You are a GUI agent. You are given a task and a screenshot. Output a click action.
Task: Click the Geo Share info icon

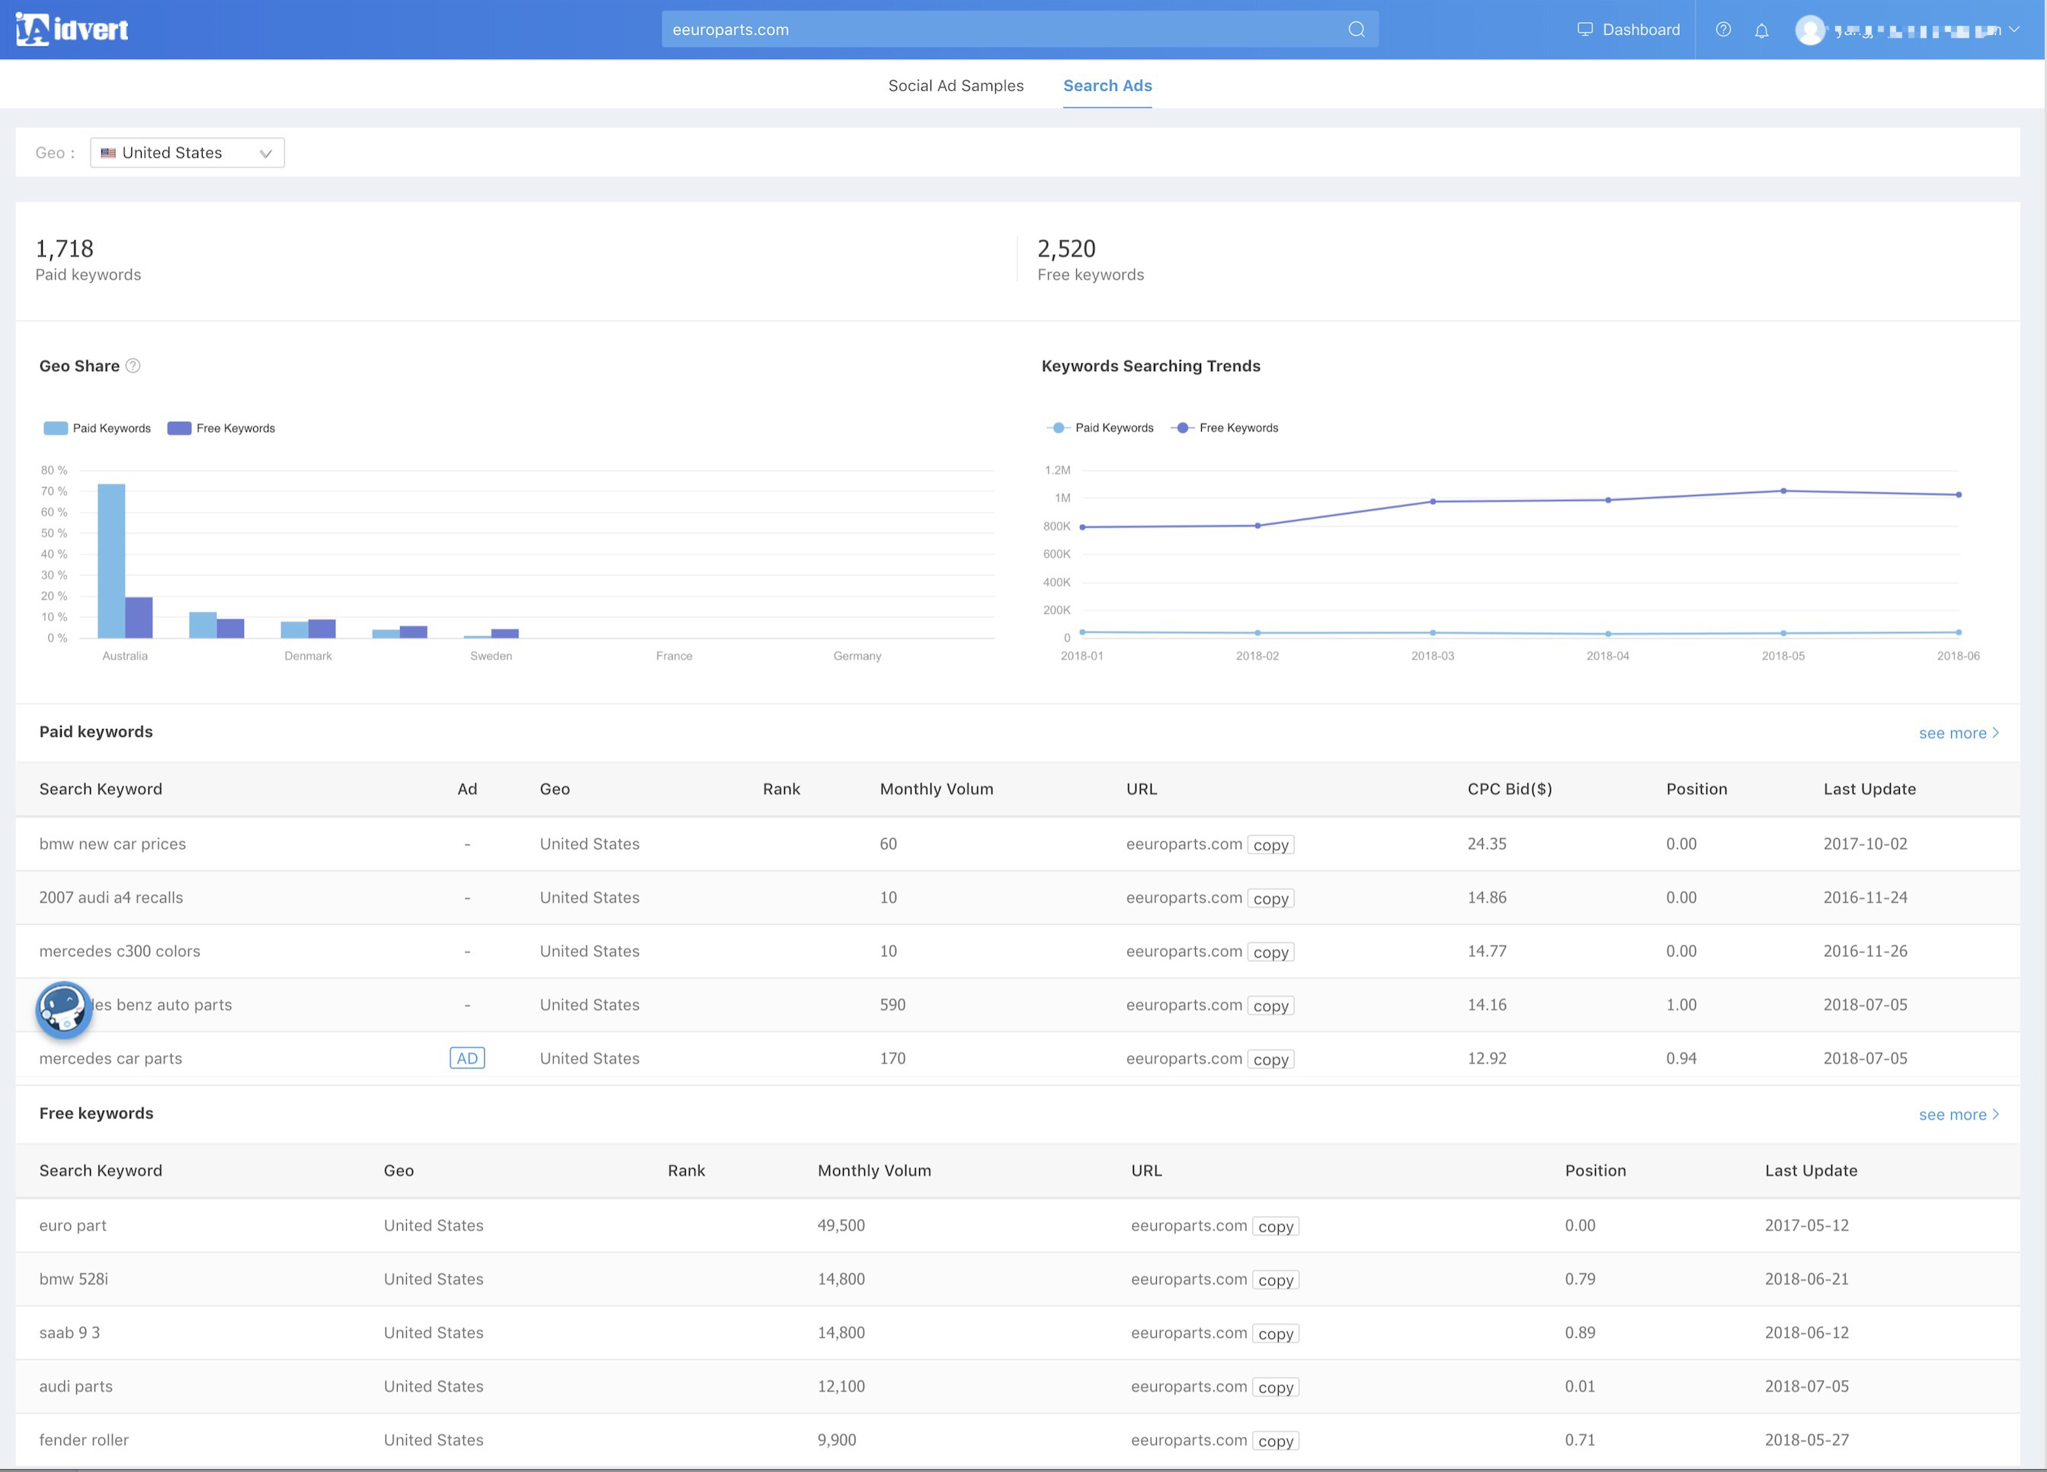click(x=133, y=366)
